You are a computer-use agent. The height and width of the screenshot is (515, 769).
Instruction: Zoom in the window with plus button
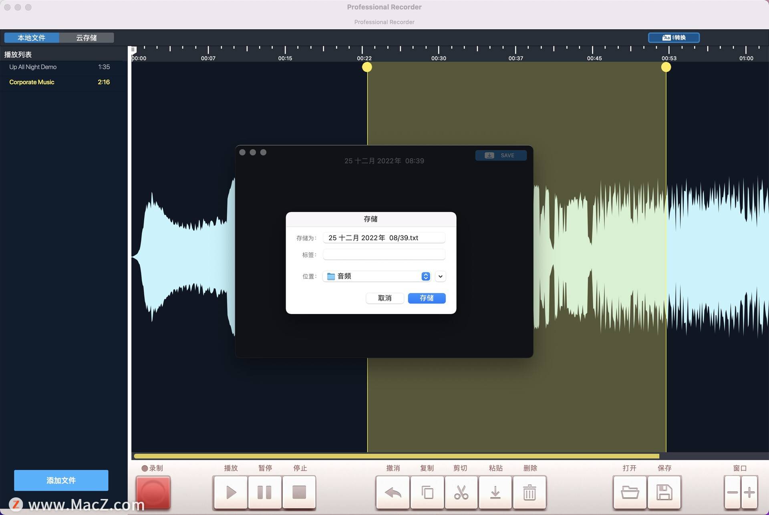749,492
